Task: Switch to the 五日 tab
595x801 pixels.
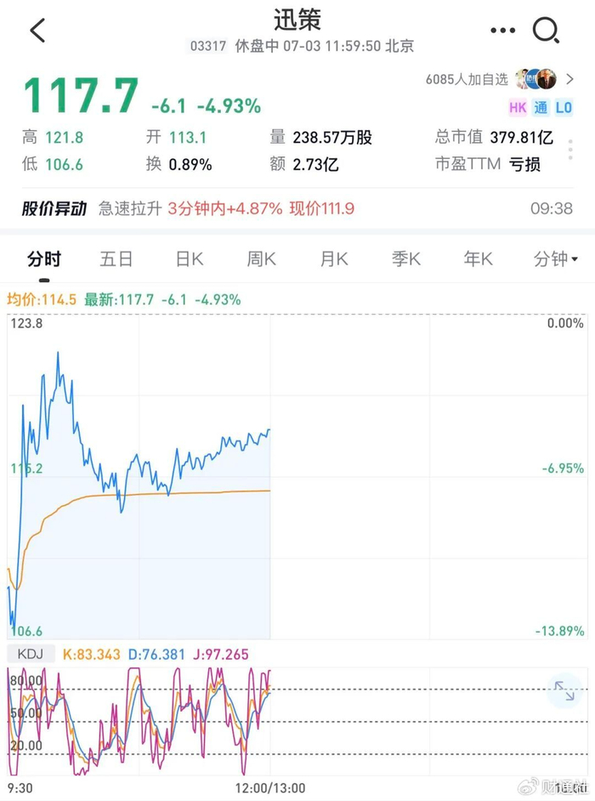Action: tap(116, 259)
